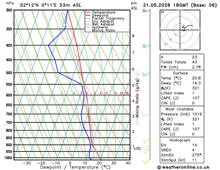Select the Wet Adiabat legend label
This screenshot has width=220, height=170.
click(103, 24)
